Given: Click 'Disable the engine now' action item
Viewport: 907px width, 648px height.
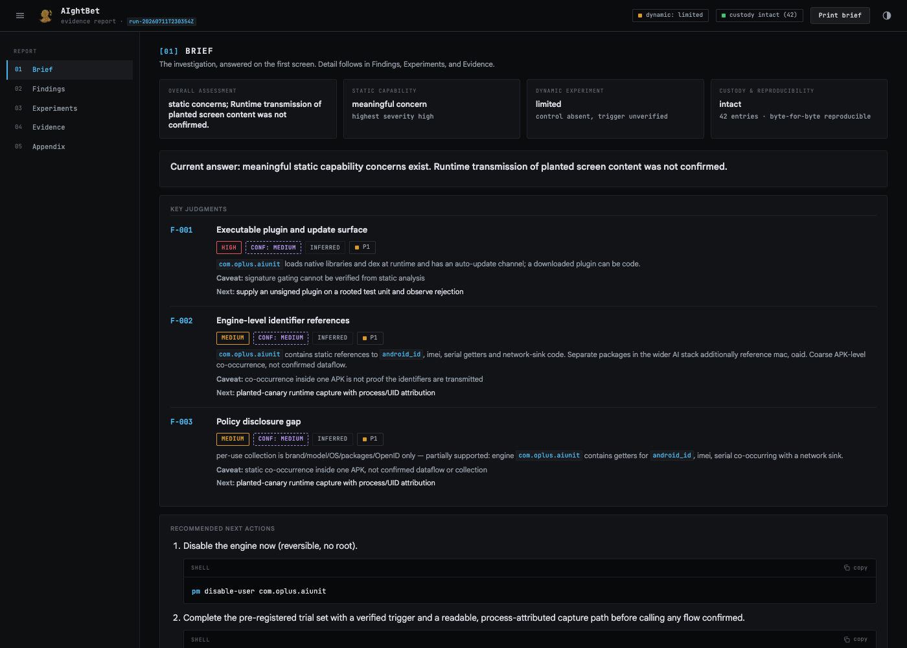Looking at the screenshot, I should coord(271,546).
